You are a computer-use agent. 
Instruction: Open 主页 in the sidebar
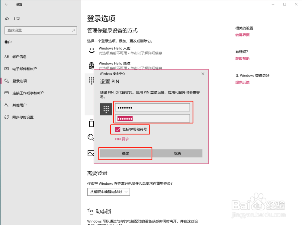[16, 19]
